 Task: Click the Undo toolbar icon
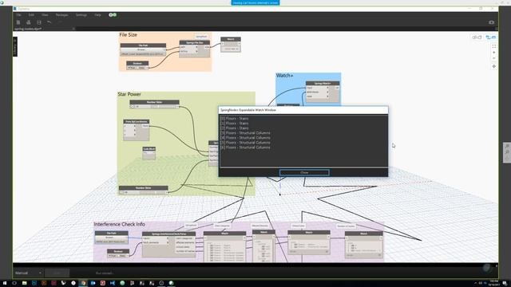point(50,22)
